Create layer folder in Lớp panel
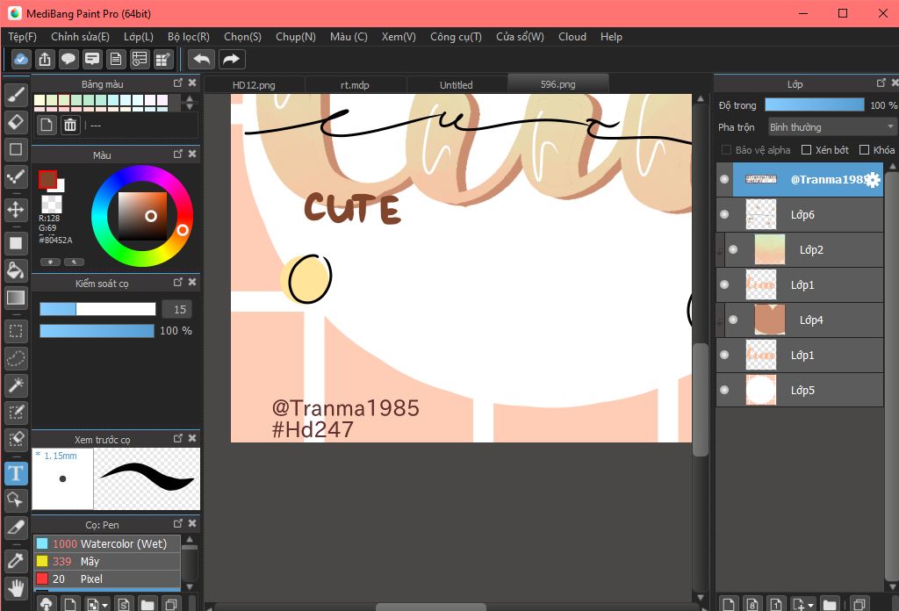 pos(829,604)
